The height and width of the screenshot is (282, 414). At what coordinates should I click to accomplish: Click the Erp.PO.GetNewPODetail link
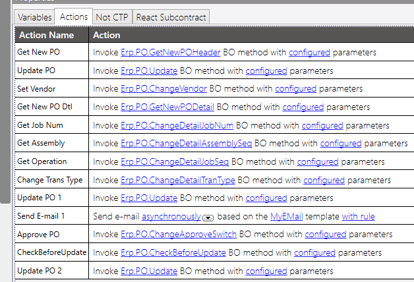167,106
